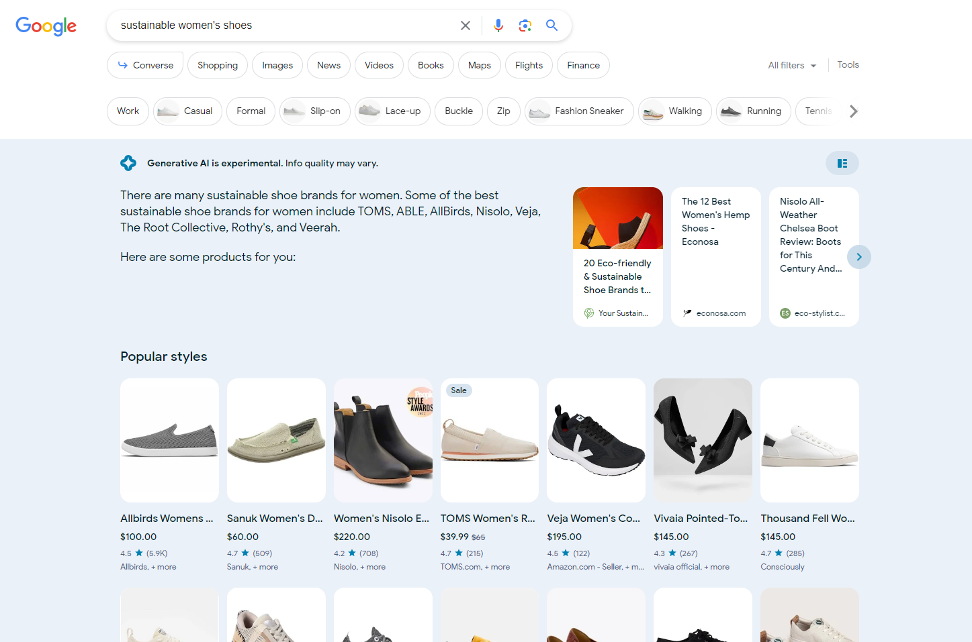The image size is (972, 642).
Task: Click the 'vivaia official, + more' seller text
Action: [691, 567]
